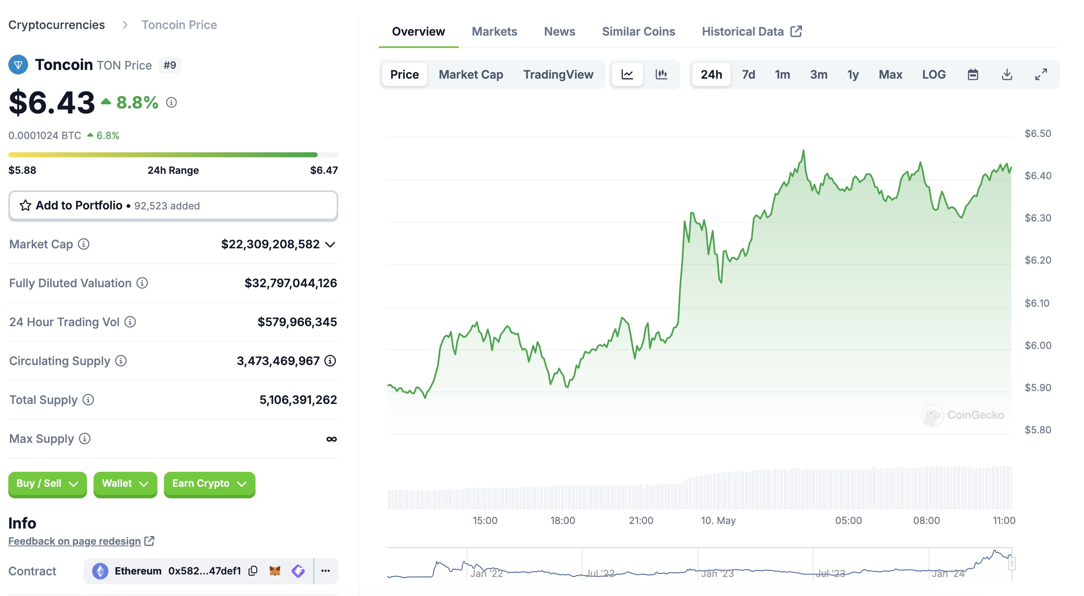The image size is (1084, 596).
Task: Show Total Supply info icon
Action: click(x=88, y=399)
